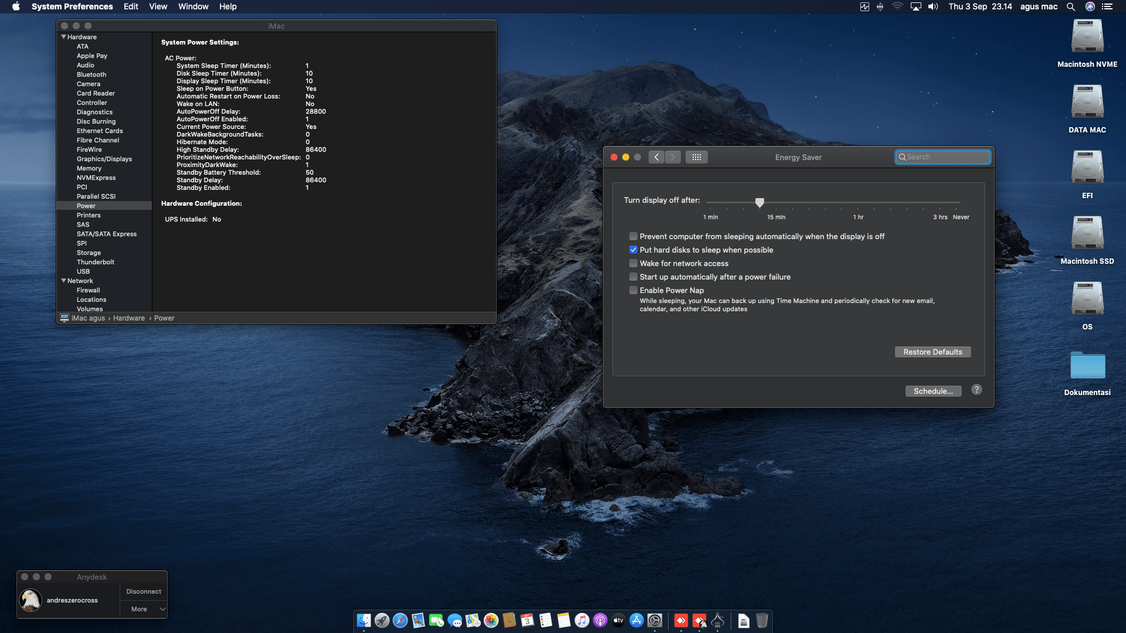Open Safari from the dock

click(x=400, y=620)
